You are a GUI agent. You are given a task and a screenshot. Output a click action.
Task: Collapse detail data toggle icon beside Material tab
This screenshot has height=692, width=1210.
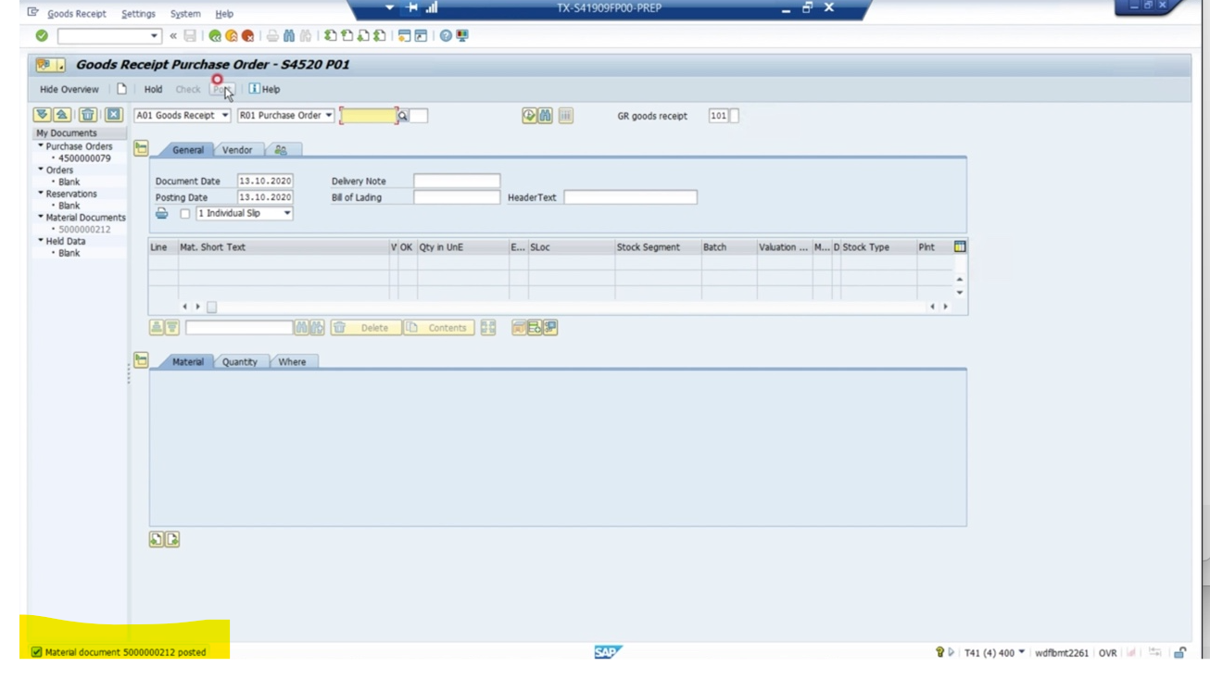click(141, 360)
